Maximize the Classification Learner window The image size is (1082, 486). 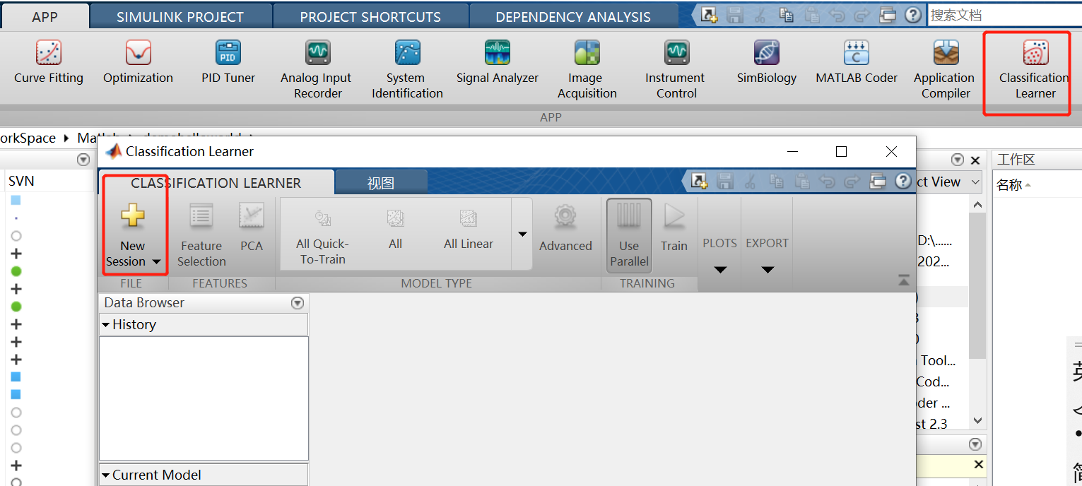tap(841, 152)
